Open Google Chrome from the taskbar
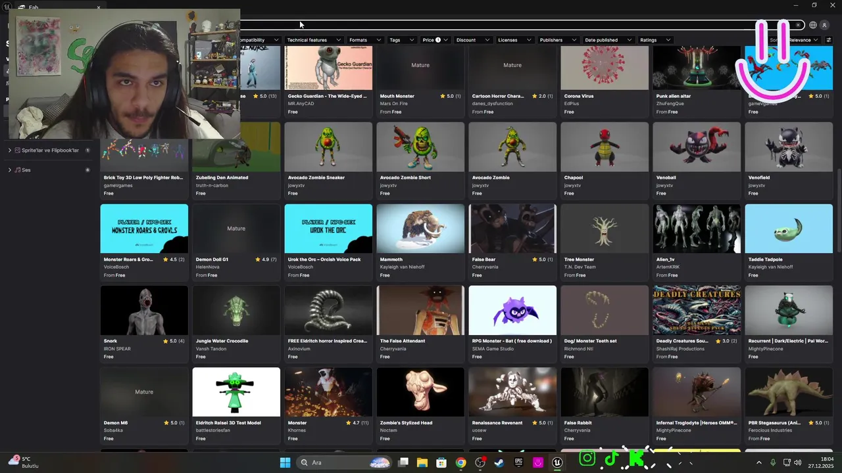Screen dimensions: 842x473 tap(460, 462)
